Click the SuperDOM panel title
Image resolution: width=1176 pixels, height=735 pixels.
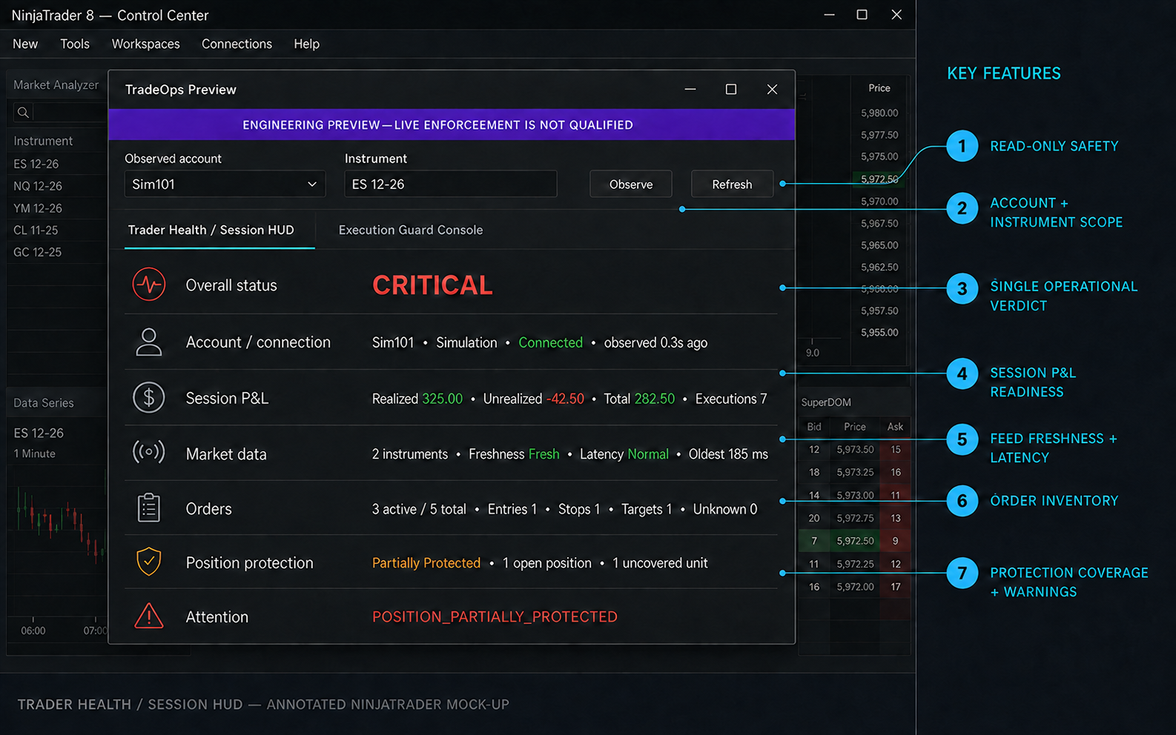click(x=826, y=402)
